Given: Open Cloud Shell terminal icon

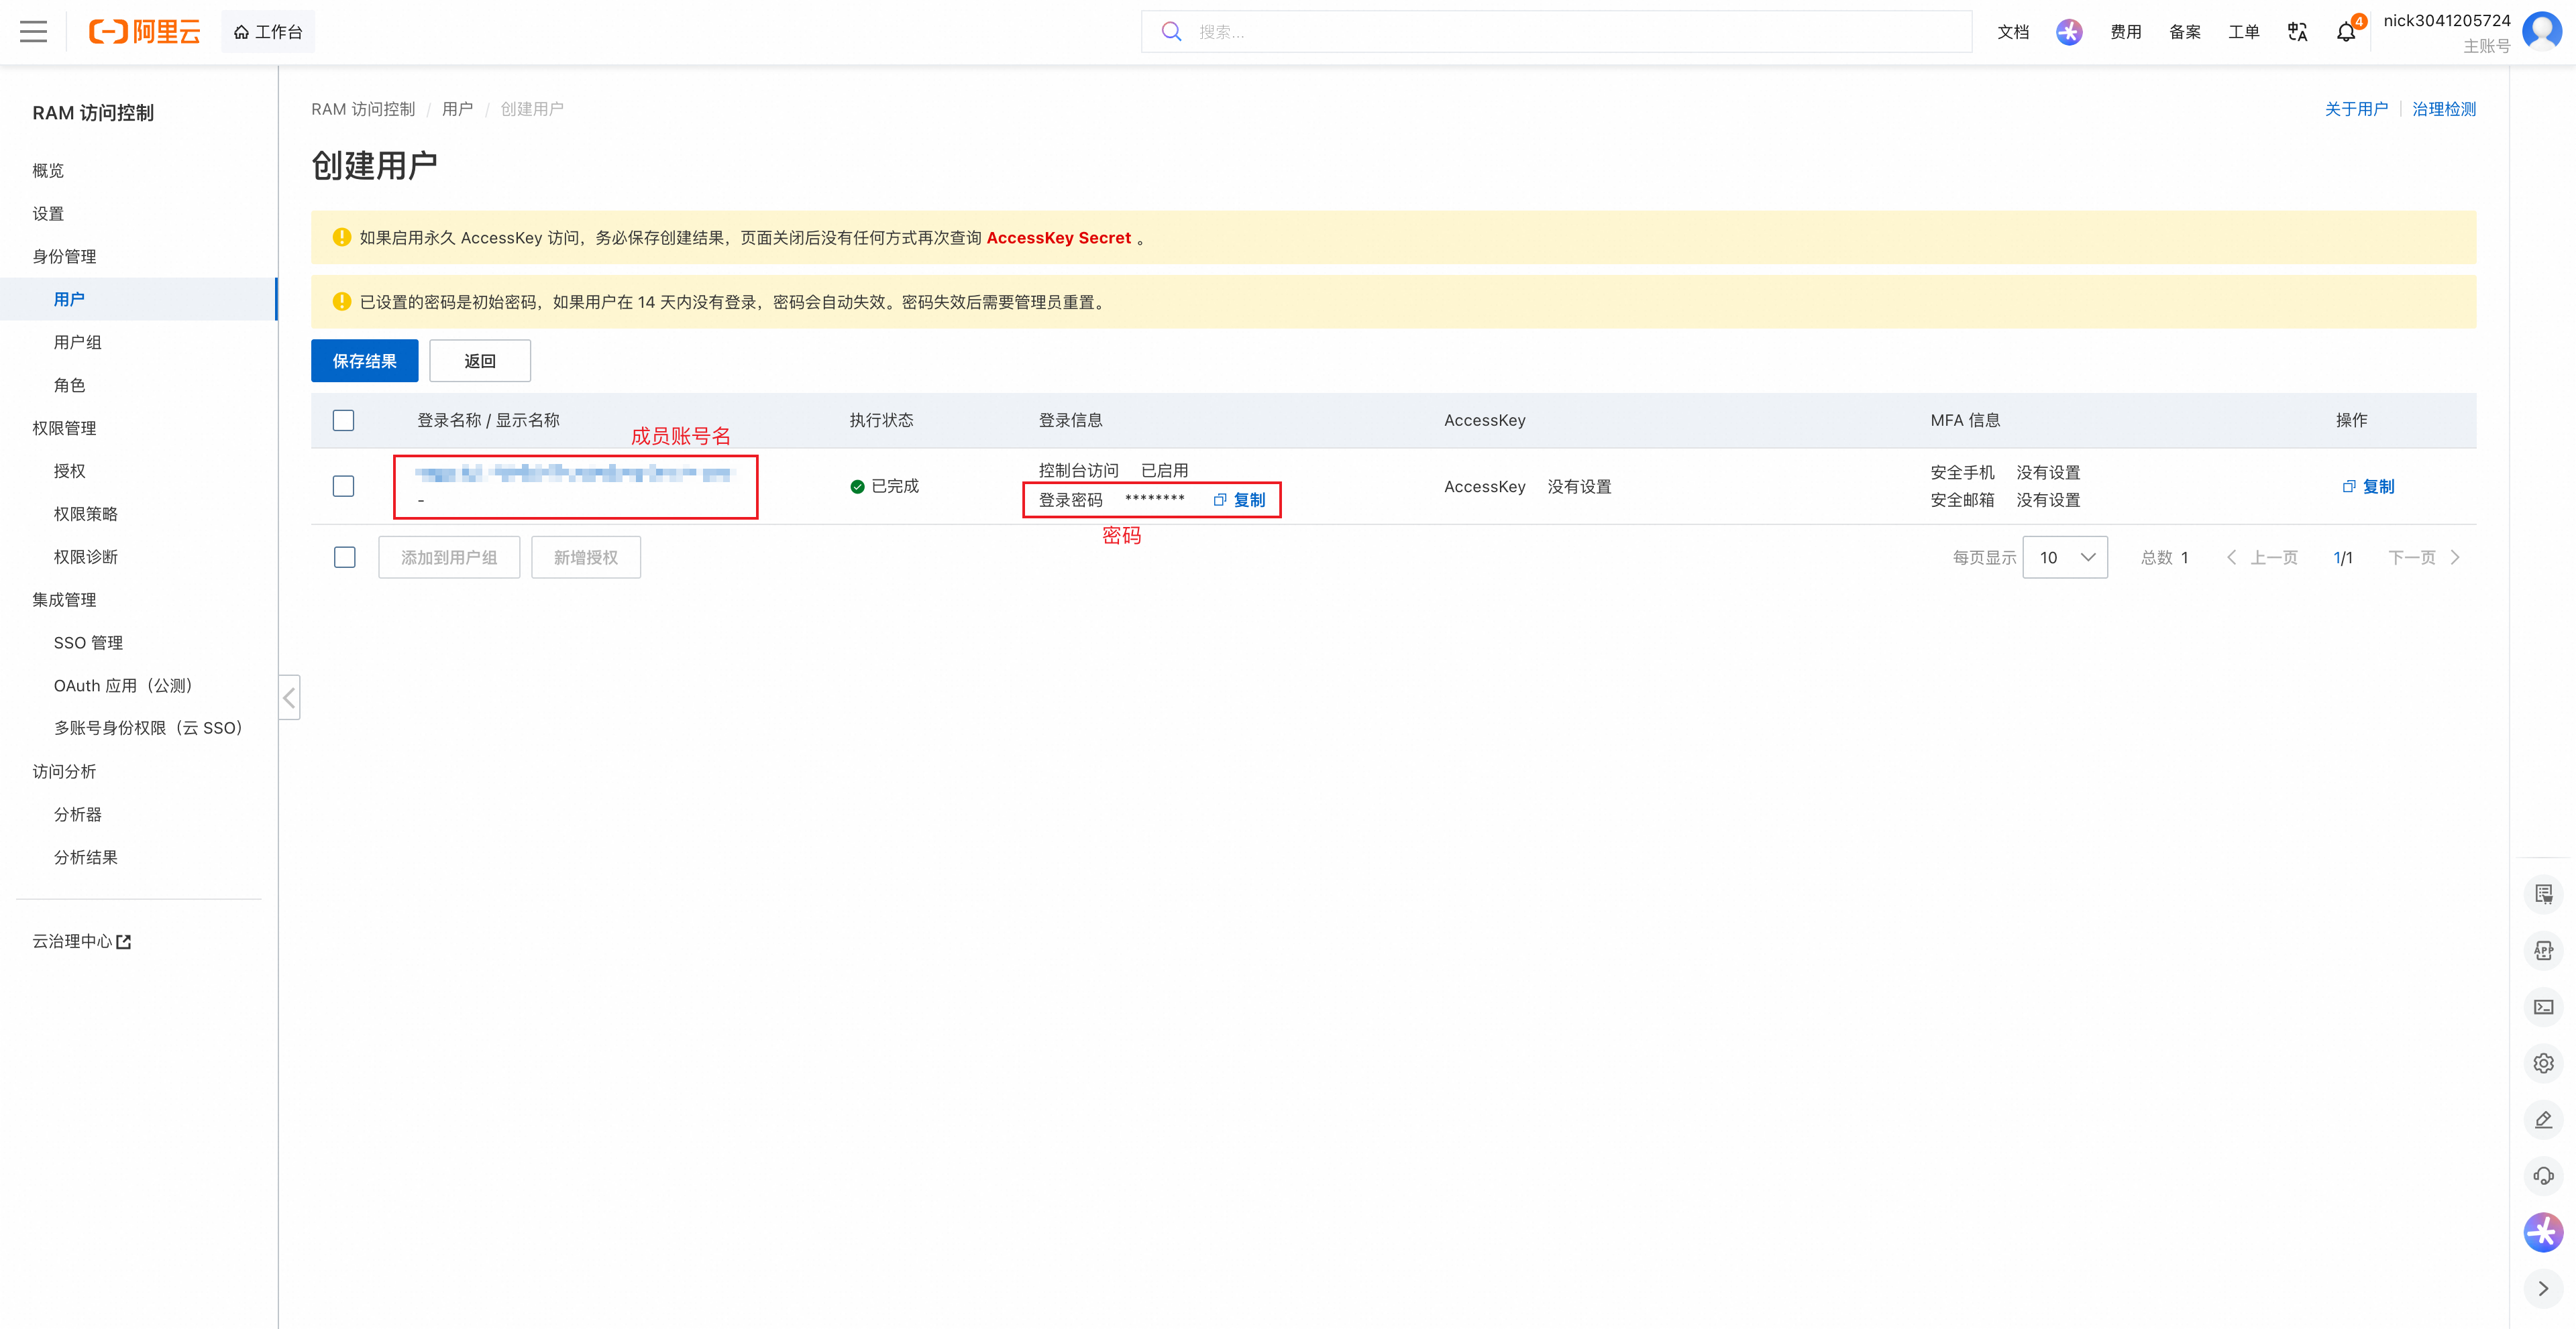Looking at the screenshot, I should (2543, 1007).
